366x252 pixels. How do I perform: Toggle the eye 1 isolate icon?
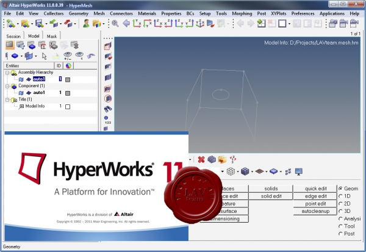pyautogui.click(x=79, y=56)
